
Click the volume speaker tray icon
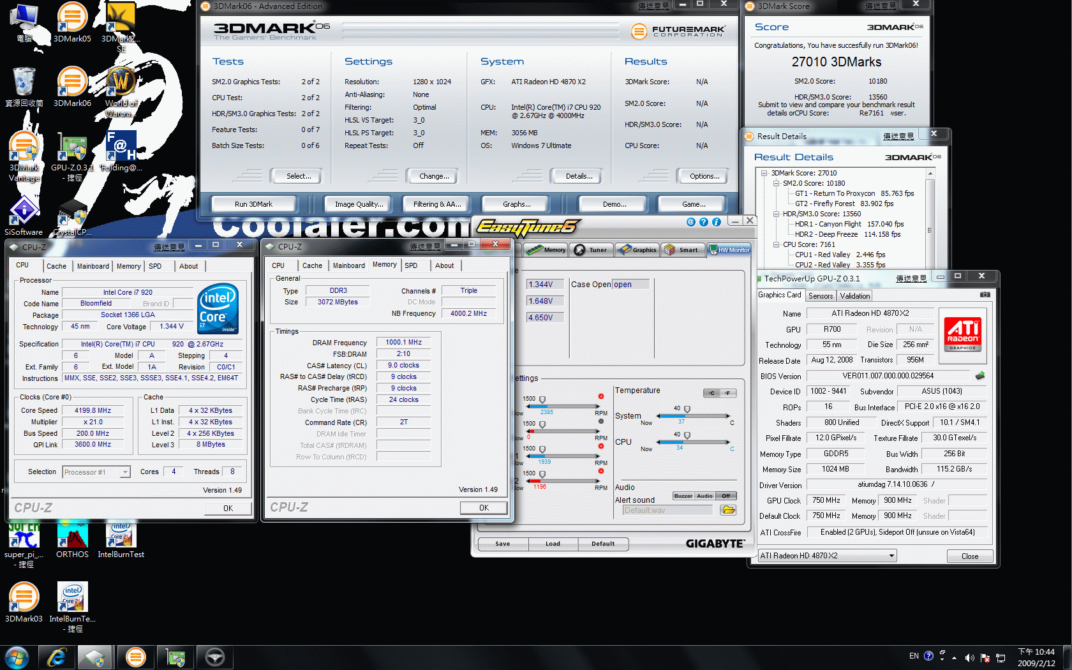click(969, 658)
